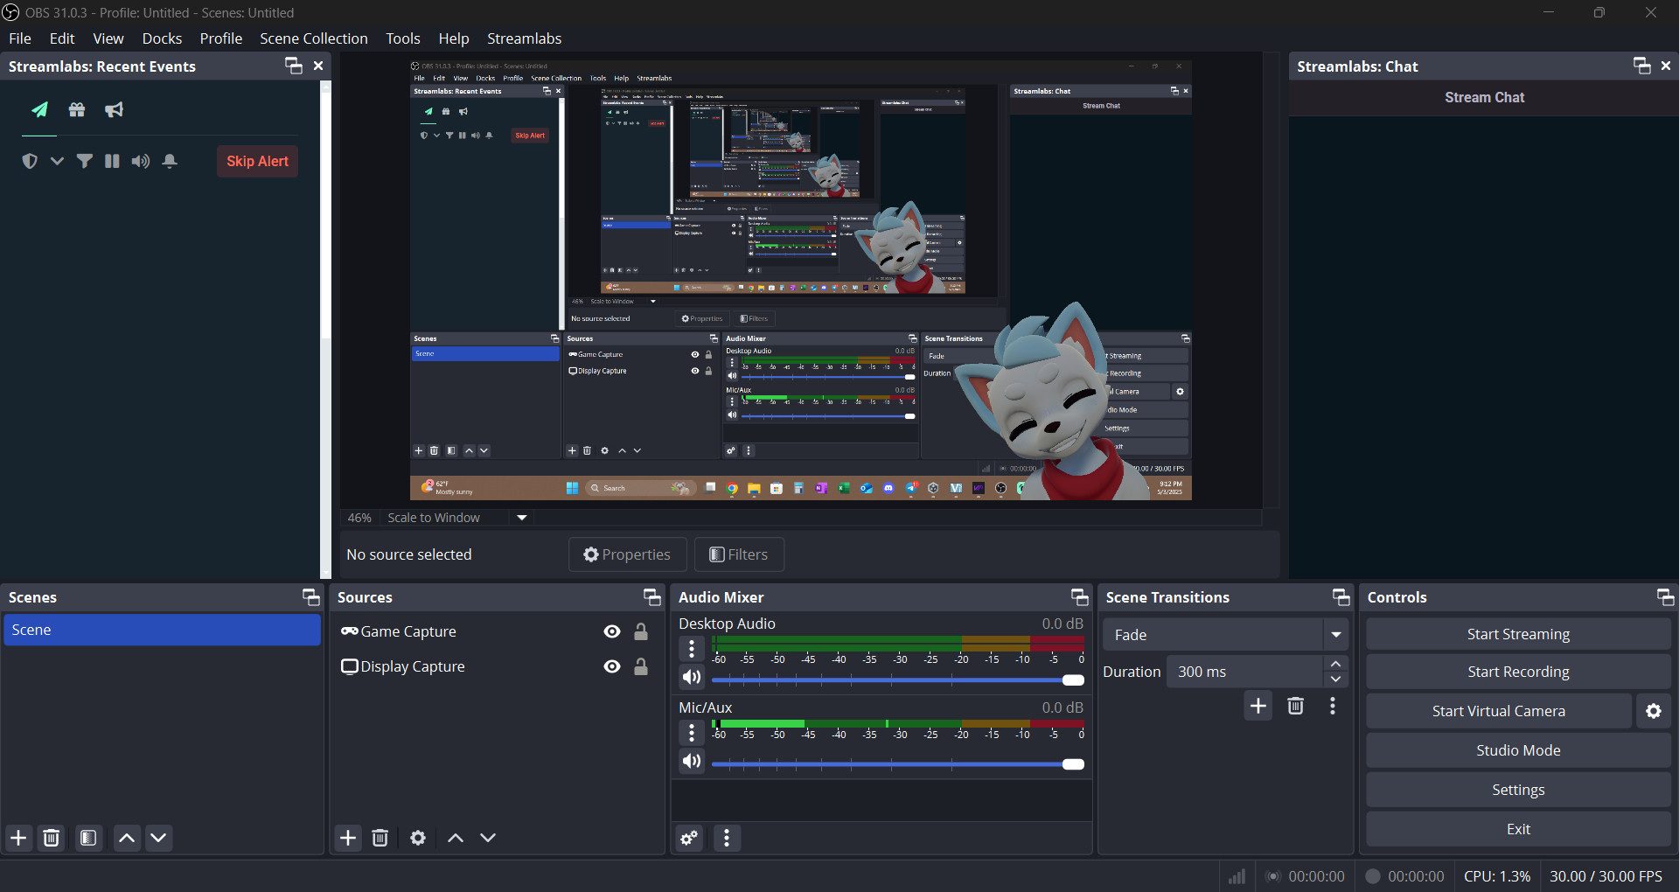Open Desktop Audio options menu
The height and width of the screenshot is (892, 1679).
point(692,648)
